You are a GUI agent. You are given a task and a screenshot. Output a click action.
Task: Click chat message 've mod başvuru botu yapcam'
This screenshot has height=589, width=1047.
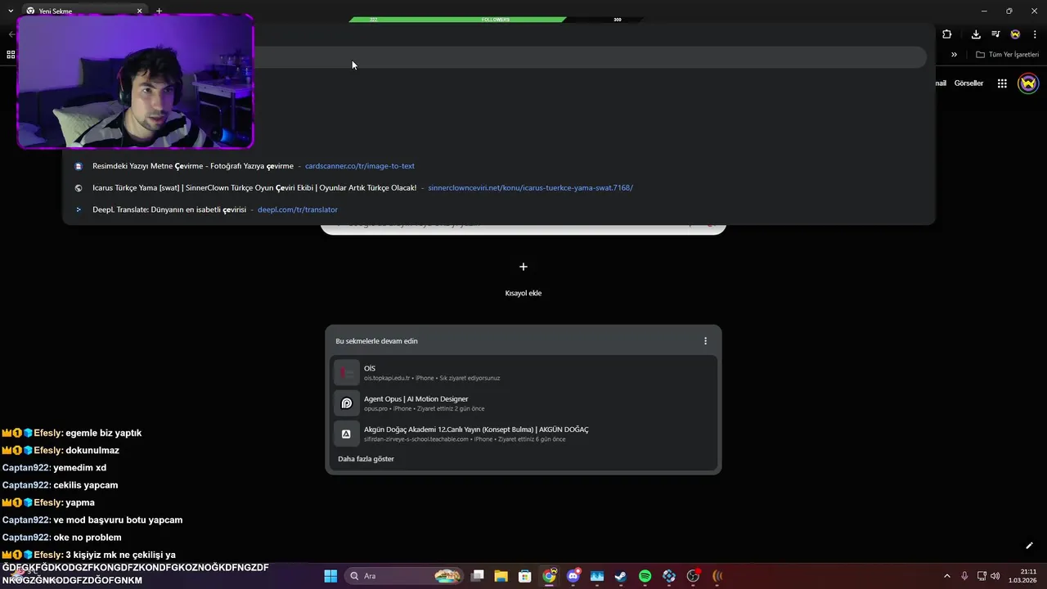coord(118,520)
